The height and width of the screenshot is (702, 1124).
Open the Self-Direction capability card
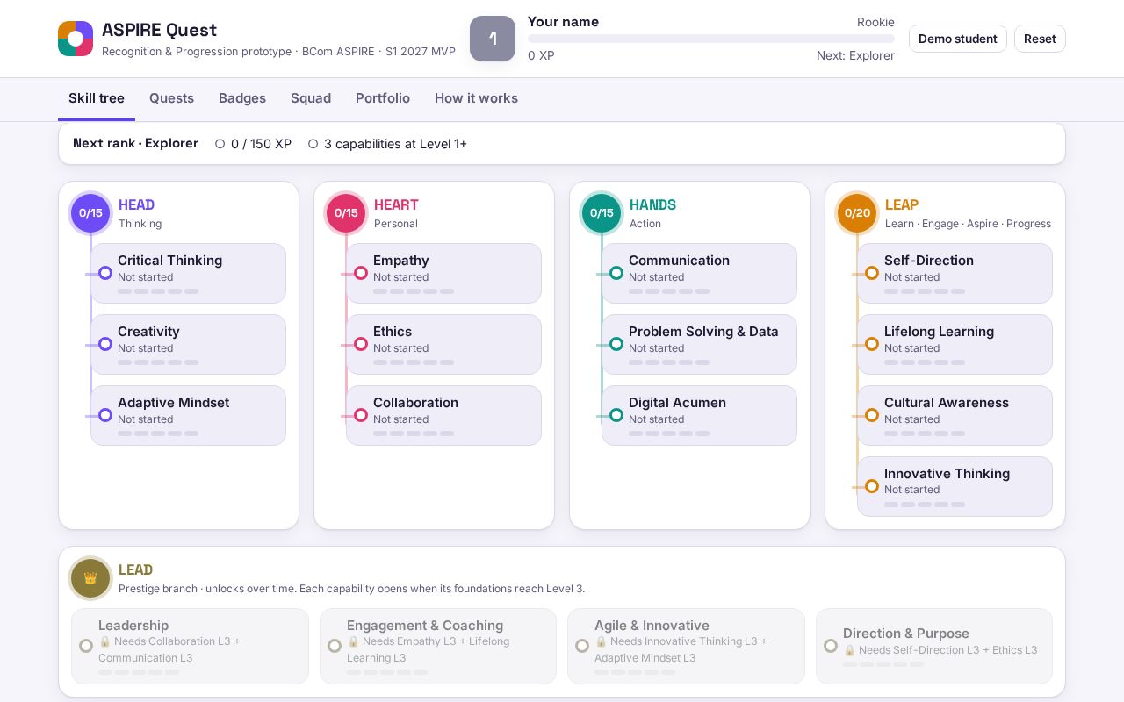point(955,274)
